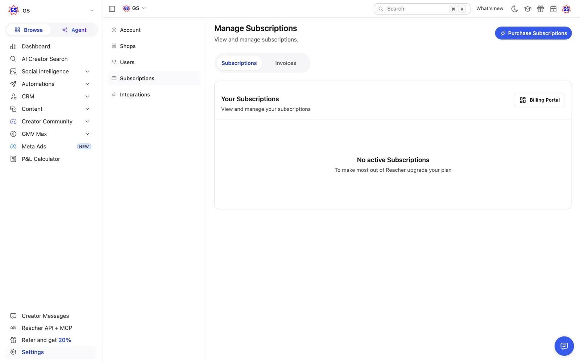The image size is (580, 363).
Task: Open Subscriptions in settings menu
Action: point(154,78)
